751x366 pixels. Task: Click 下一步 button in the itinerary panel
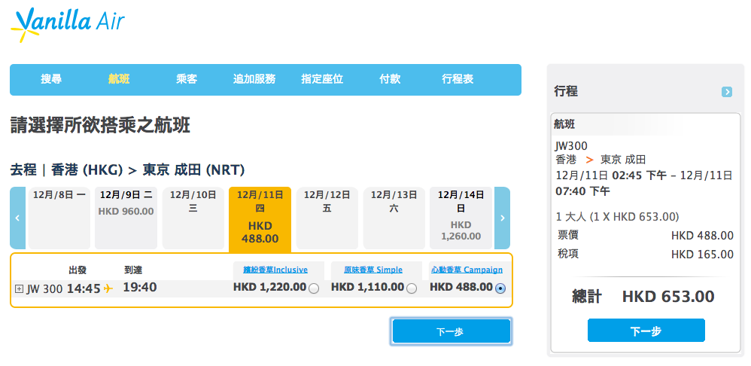[646, 331]
